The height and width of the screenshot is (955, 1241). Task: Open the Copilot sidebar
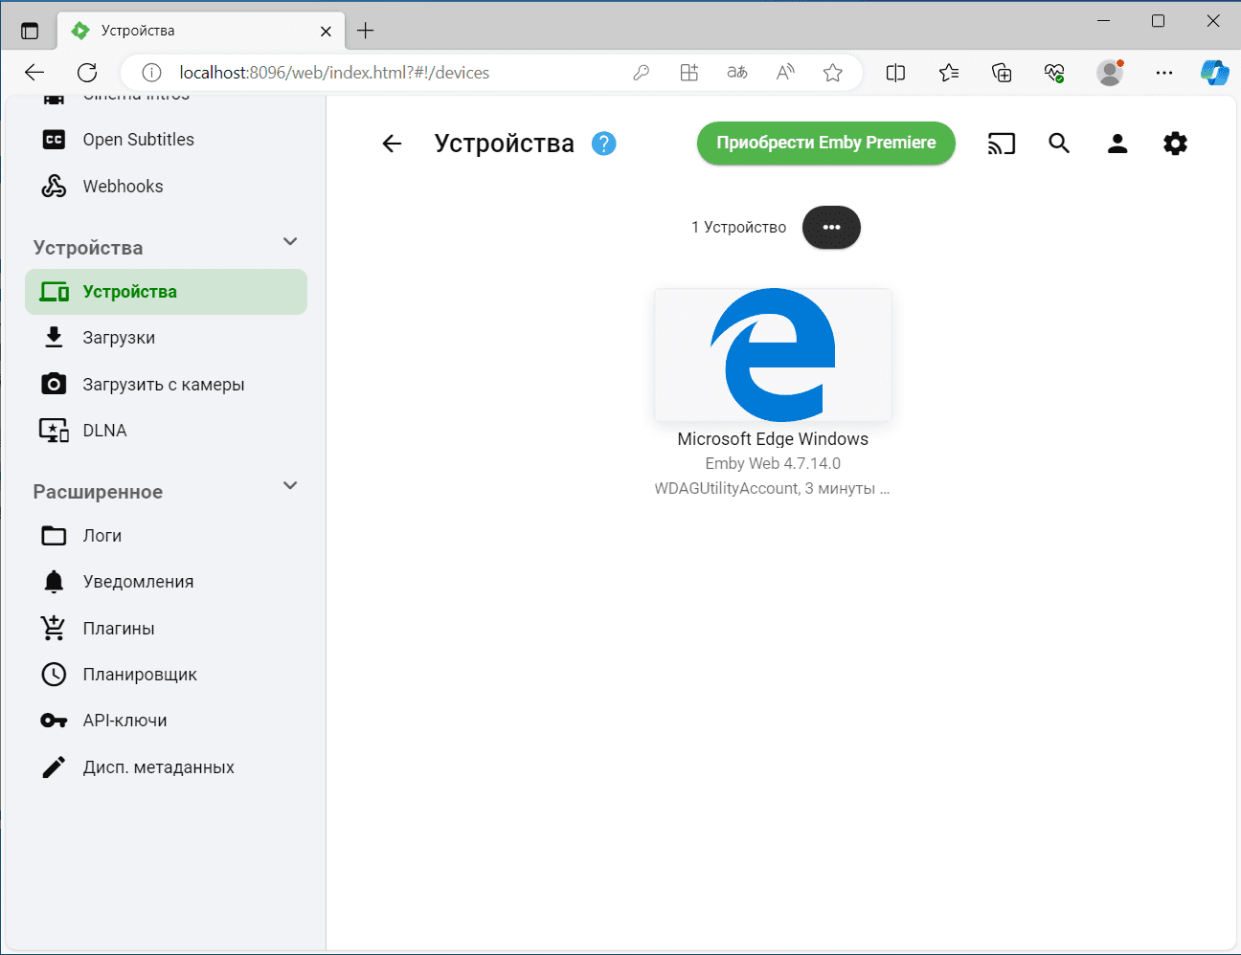[x=1214, y=73]
